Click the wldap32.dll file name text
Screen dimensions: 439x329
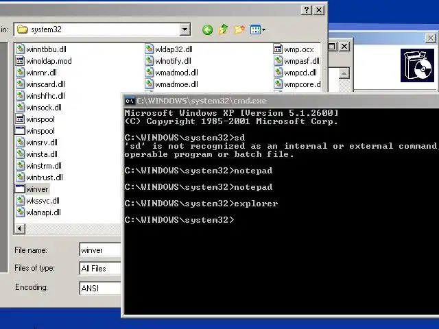tap(174, 49)
